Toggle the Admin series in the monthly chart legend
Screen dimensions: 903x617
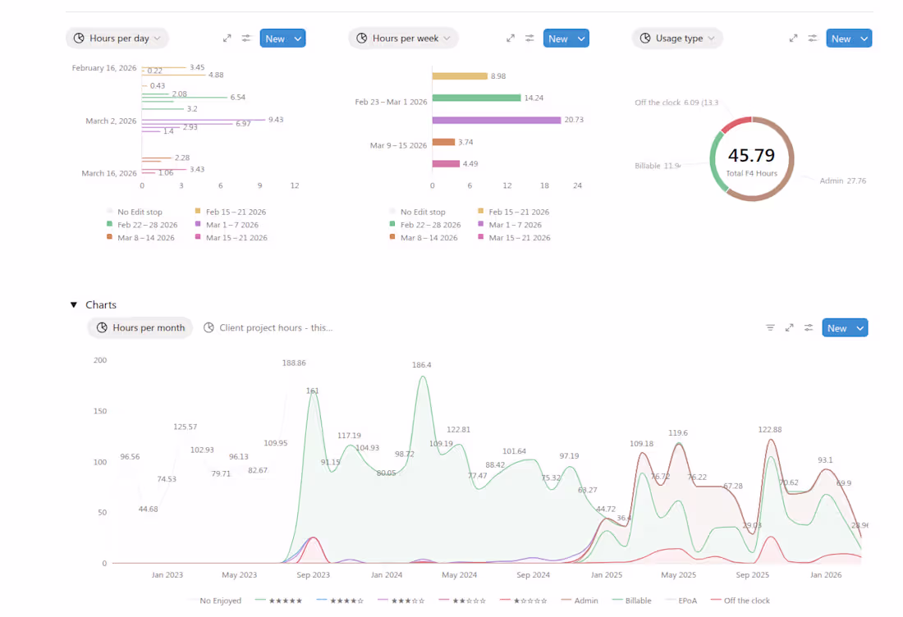click(x=580, y=601)
